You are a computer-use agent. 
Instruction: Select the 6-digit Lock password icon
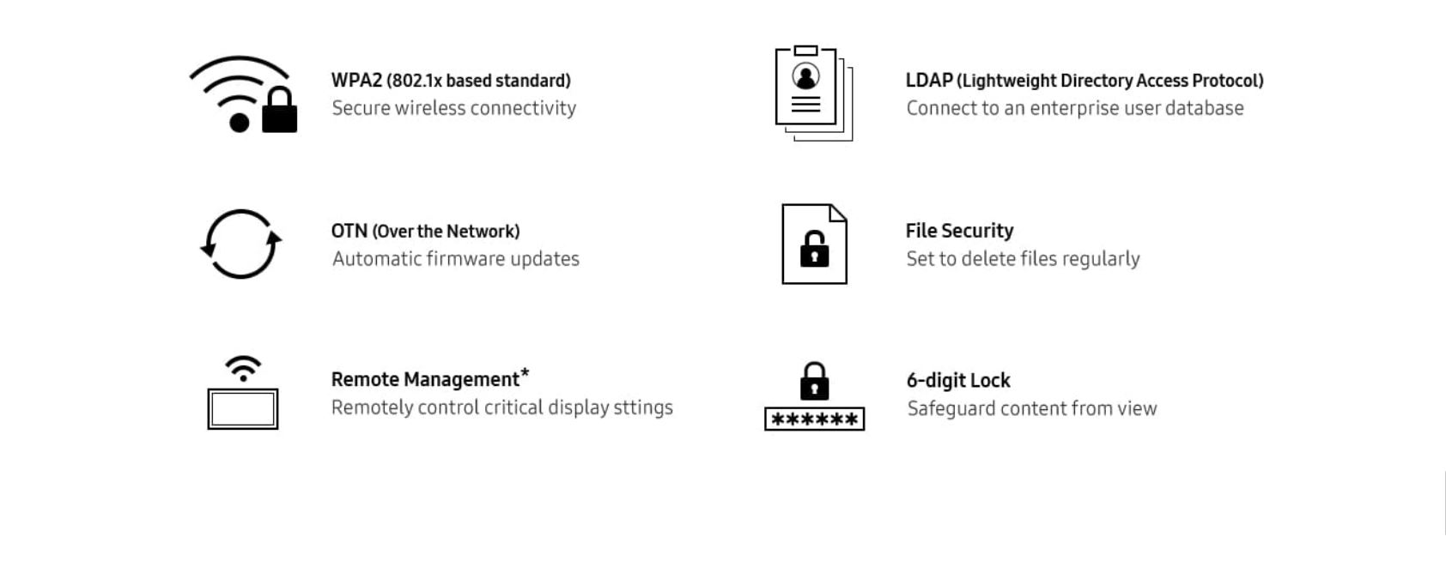(x=814, y=395)
